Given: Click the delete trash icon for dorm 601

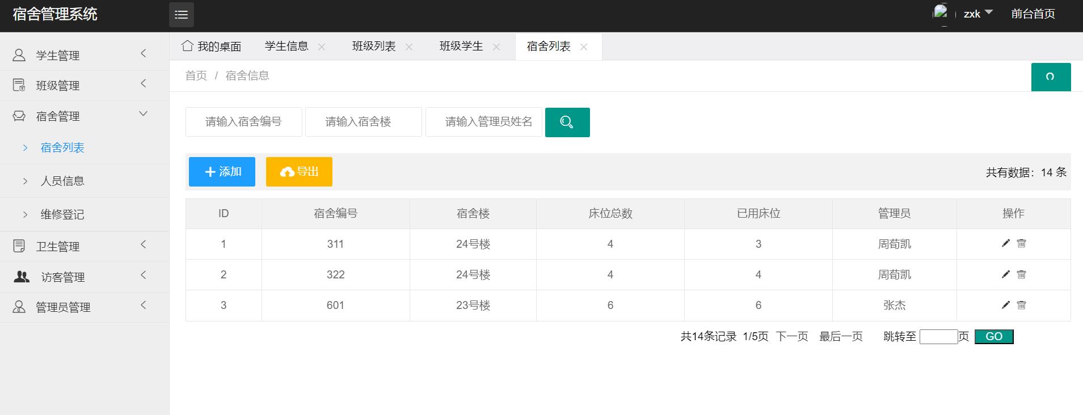Looking at the screenshot, I should (1021, 305).
